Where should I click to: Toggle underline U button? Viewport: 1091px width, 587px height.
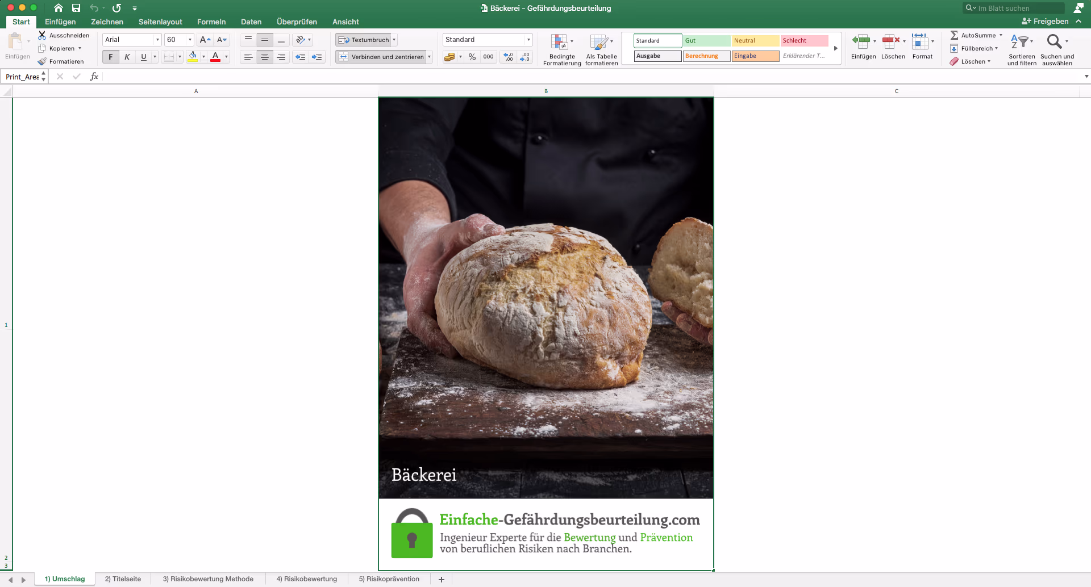tap(144, 57)
